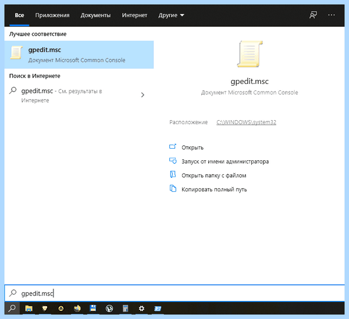349x319 pixels.
Task: Click Открыть action
Action: [193, 148]
